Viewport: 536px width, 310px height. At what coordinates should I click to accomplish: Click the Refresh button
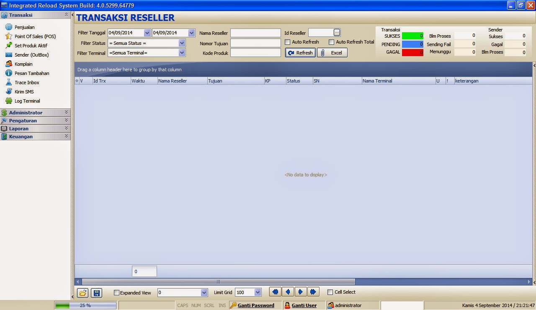(300, 52)
